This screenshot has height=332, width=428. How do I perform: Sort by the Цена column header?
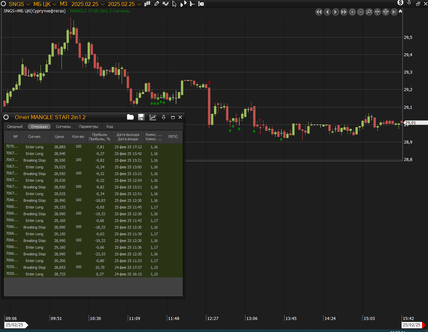click(x=59, y=137)
